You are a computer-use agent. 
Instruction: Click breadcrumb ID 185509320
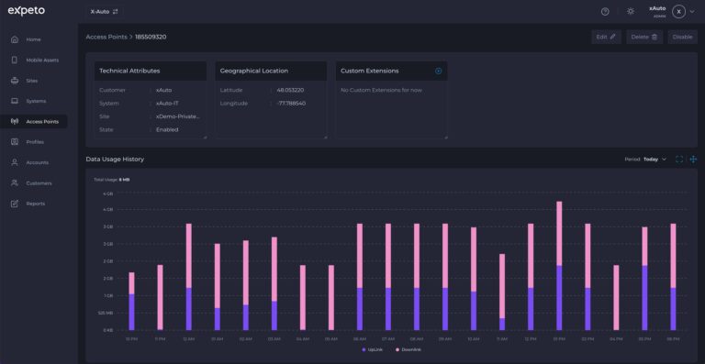click(x=151, y=37)
